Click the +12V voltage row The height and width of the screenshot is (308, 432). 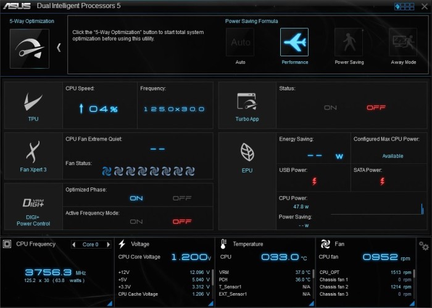click(x=164, y=272)
